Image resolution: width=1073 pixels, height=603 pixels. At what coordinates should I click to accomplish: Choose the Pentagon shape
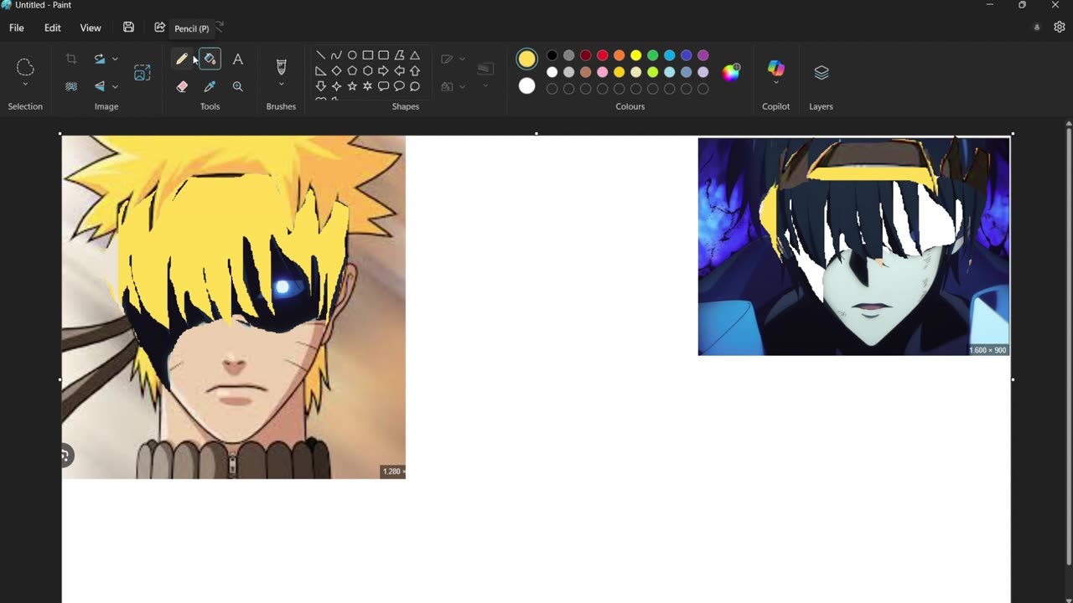352,71
